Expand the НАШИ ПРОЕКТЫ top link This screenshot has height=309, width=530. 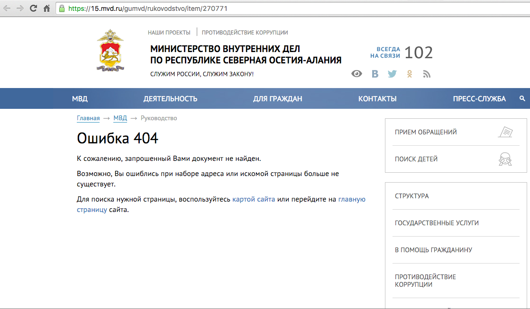pos(169,33)
